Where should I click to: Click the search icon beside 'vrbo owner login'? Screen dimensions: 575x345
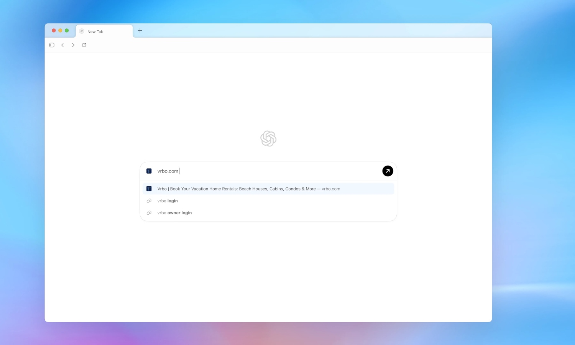(x=149, y=213)
